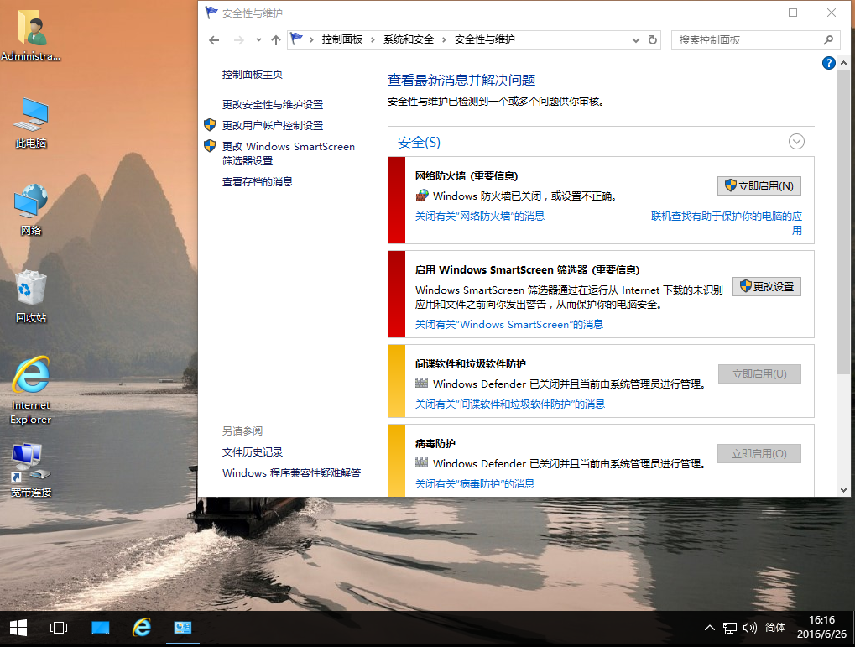The image size is (855, 647).
Task: Open the 此电脑 desktop icon
Action: pyautogui.click(x=31, y=123)
